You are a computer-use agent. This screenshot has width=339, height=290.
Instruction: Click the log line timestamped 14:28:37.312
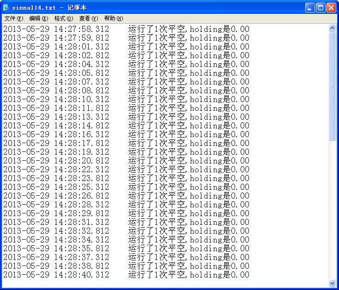tap(126, 257)
